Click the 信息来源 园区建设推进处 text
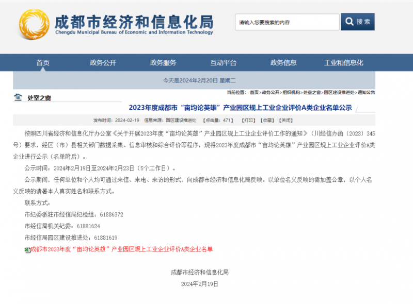Viewport: 413px width, 304px height. 170,120
